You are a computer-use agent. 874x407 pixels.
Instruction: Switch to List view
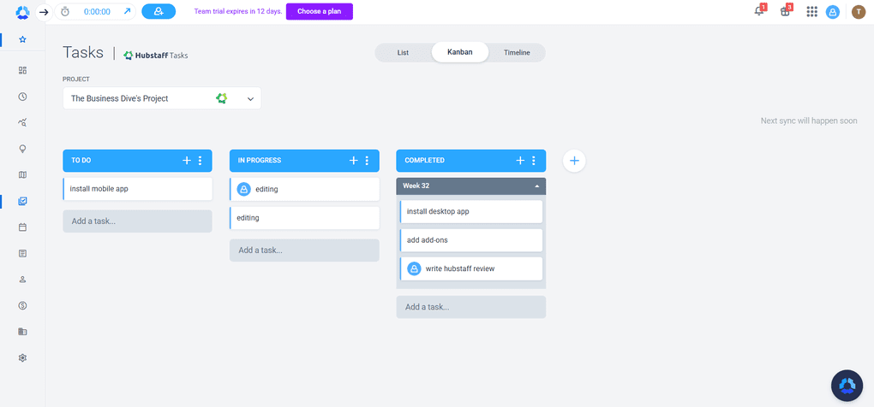pos(403,53)
